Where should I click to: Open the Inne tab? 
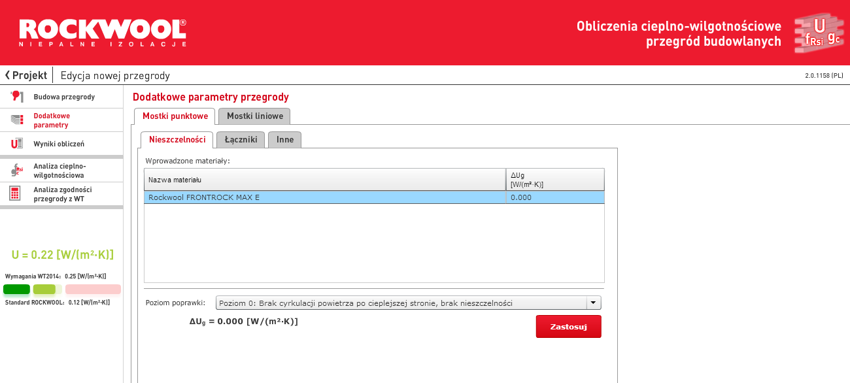(284, 140)
